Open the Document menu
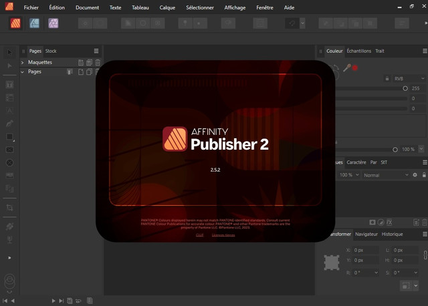Image resolution: width=428 pixels, height=306 pixels. [87, 7]
